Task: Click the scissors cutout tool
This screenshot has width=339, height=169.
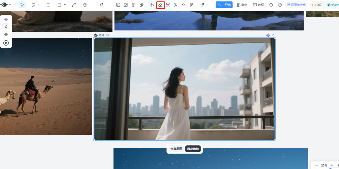Action: pyautogui.click(x=152, y=5)
